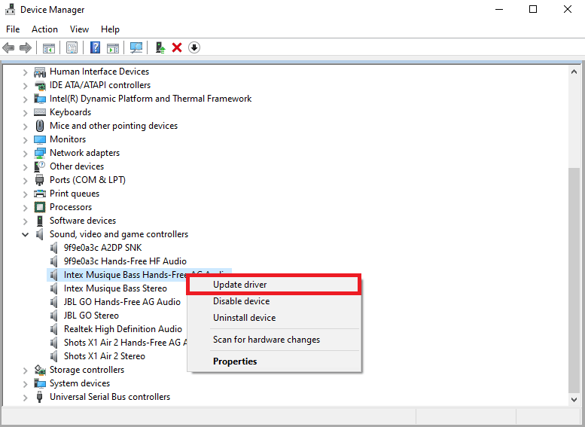Expand the Processors node
This screenshot has width=585, height=427.
[26, 208]
